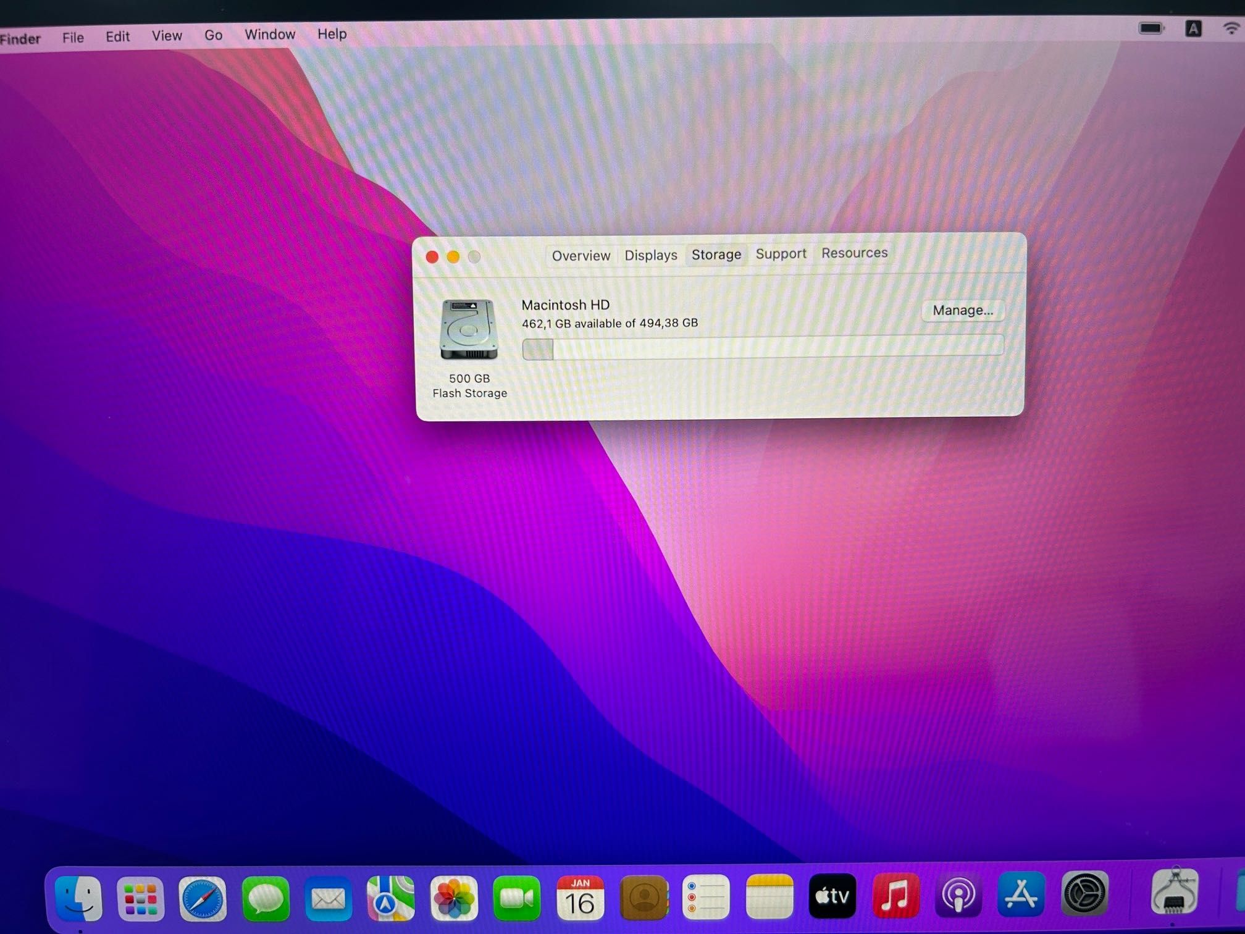Open the Window menu

270,35
